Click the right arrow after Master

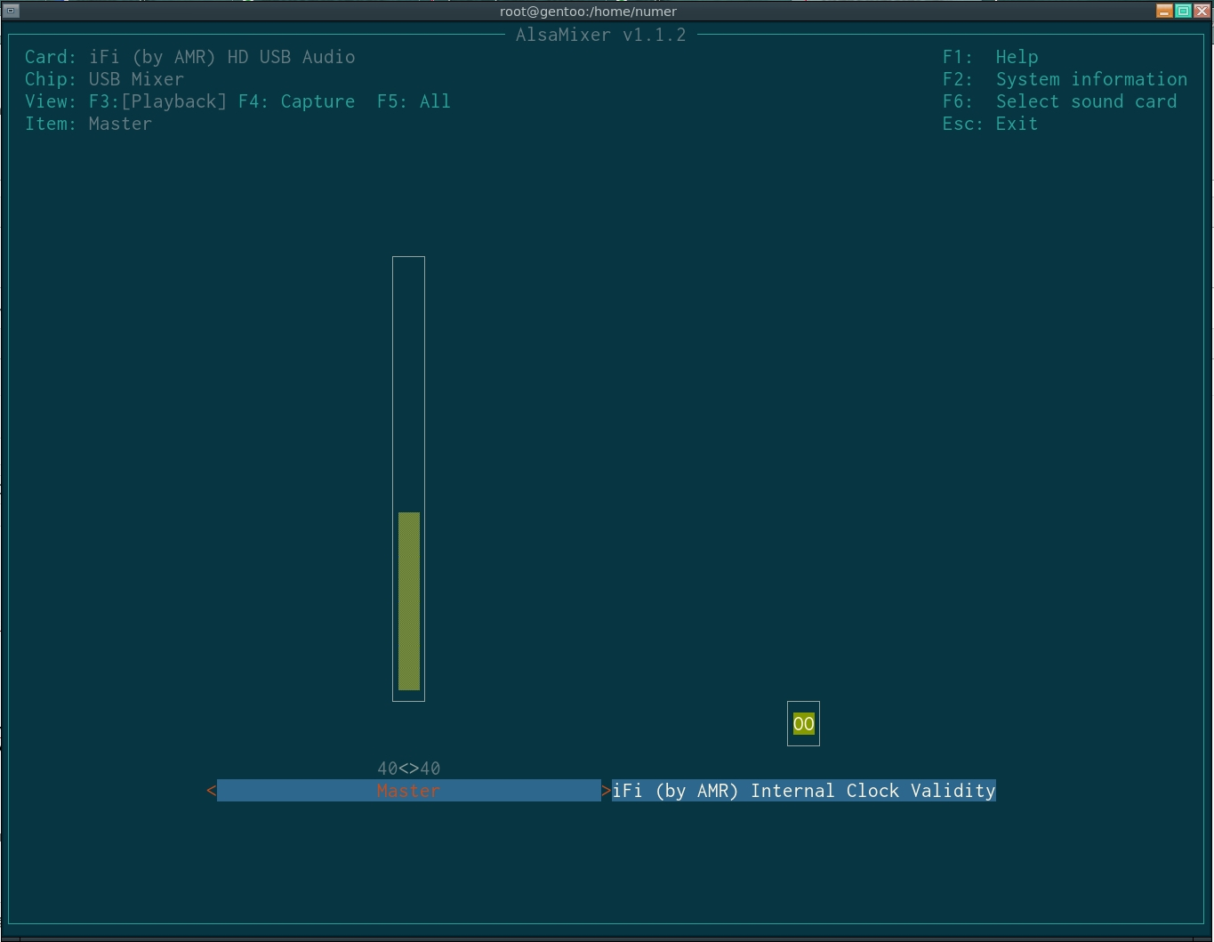[x=606, y=791]
